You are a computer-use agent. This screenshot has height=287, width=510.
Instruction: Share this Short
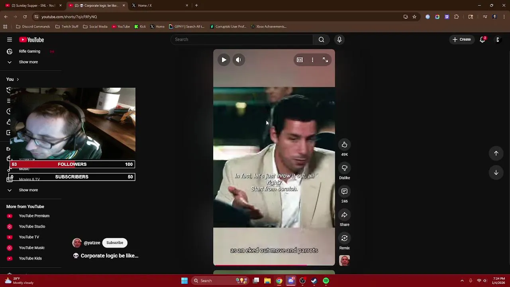[x=344, y=215]
